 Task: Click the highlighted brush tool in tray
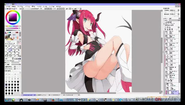10,49
